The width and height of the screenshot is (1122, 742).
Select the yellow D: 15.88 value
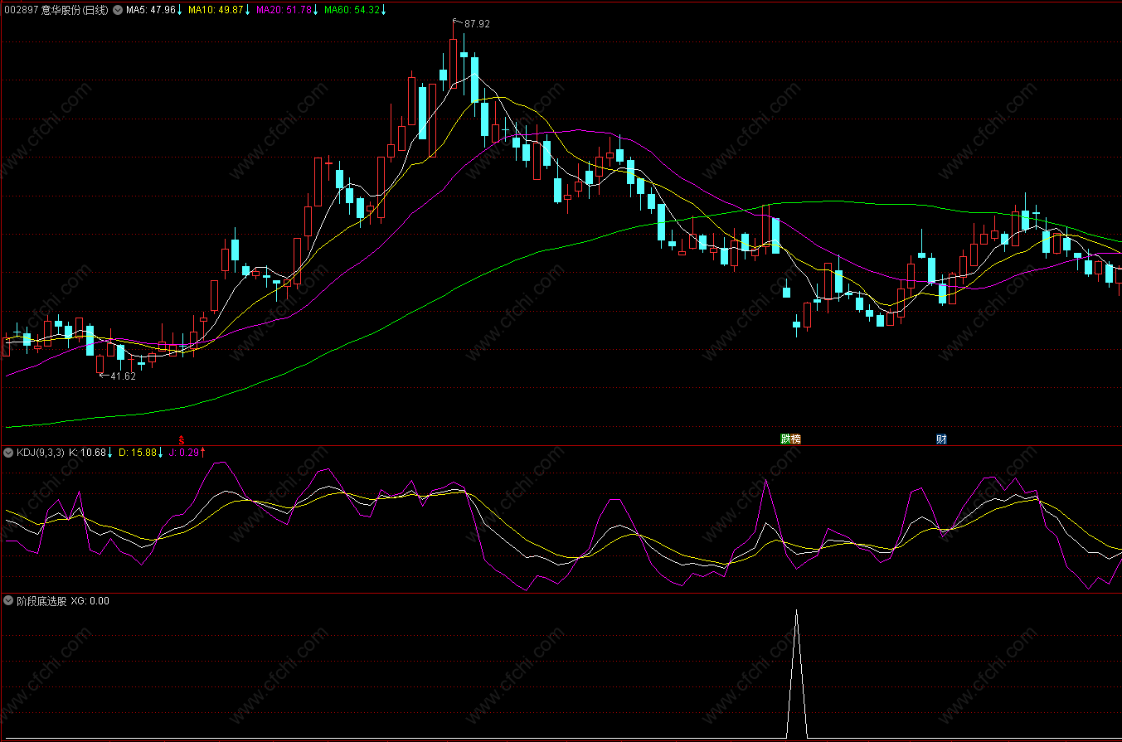137,453
